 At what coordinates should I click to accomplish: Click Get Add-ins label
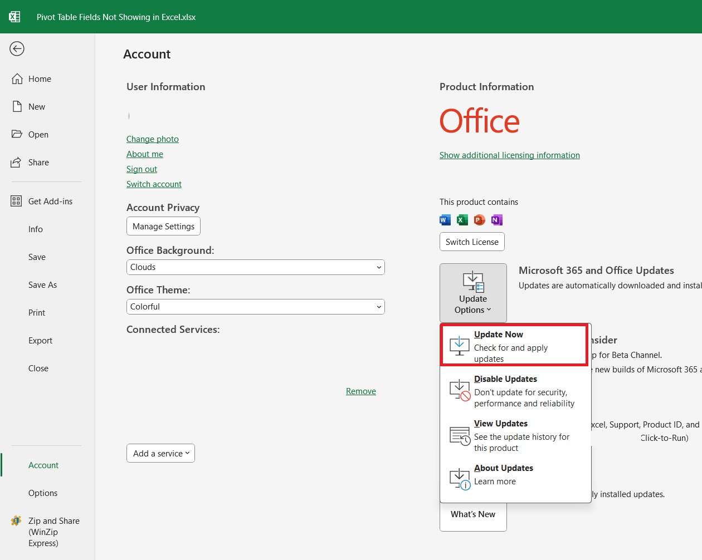(51, 202)
